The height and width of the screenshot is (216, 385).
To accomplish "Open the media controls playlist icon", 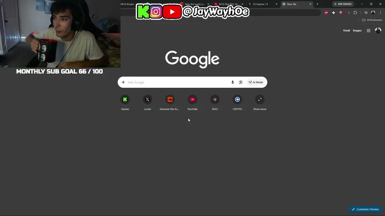I will pos(366,13).
